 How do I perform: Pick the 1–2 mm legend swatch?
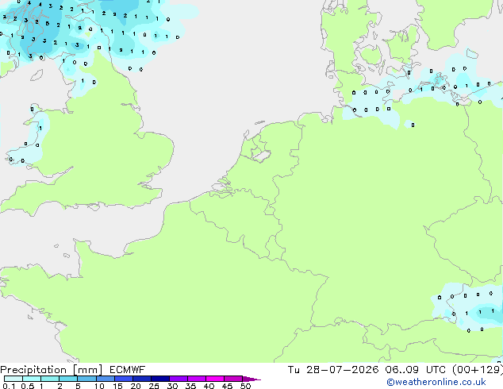coord(50,379)
